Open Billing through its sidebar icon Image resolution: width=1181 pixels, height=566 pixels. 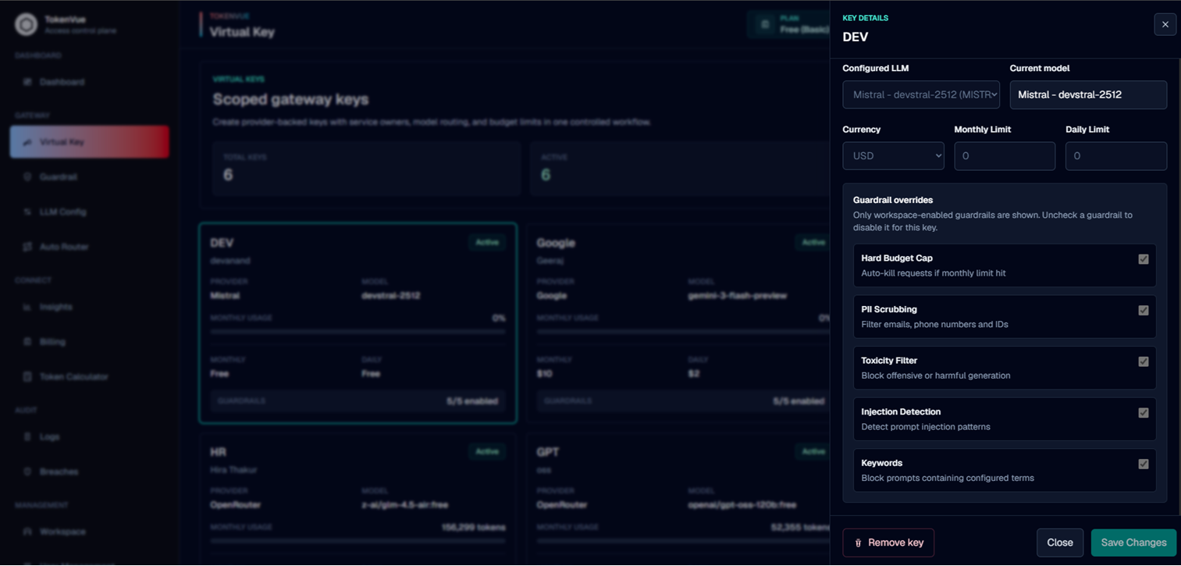tap(27, 342)
